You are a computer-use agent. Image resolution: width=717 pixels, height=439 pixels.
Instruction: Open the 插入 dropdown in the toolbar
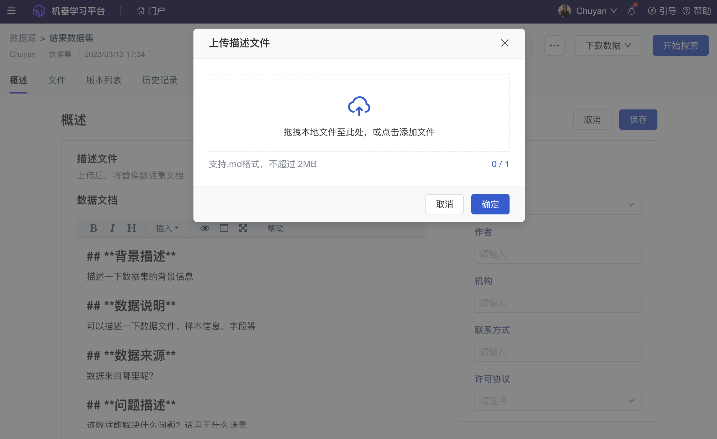167,228
